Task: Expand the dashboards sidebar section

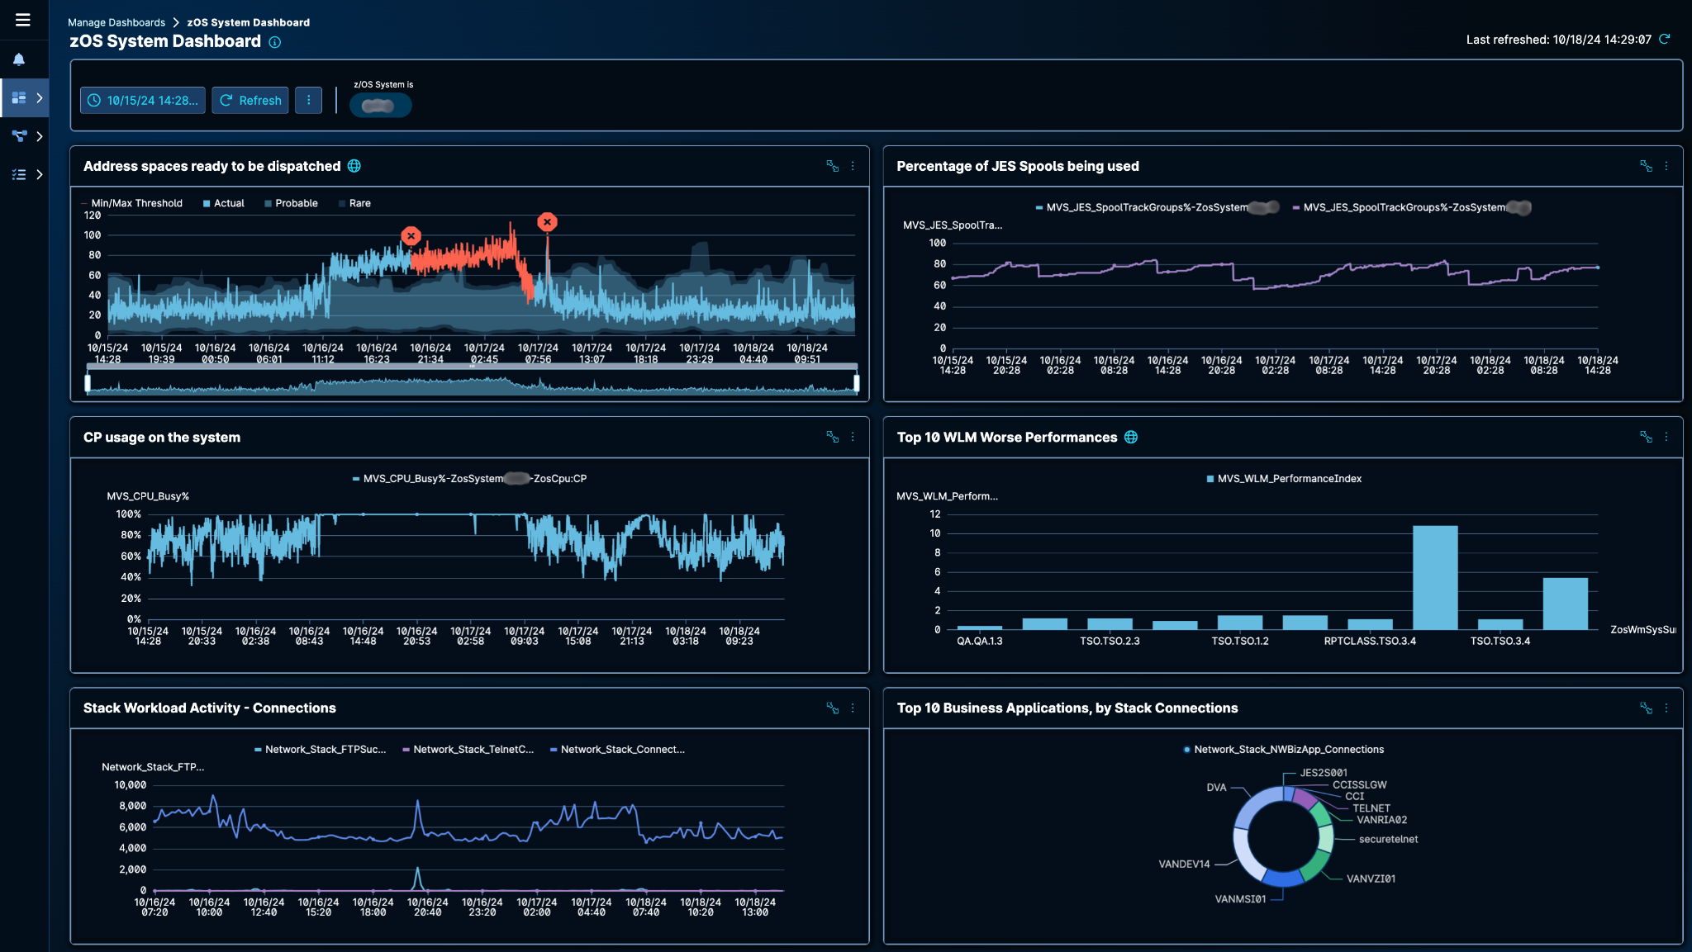Action: 39,98
